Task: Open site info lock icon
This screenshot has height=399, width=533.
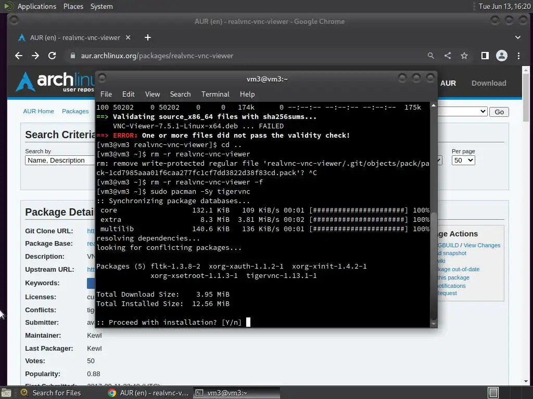Action: click(x=72, y=56)
